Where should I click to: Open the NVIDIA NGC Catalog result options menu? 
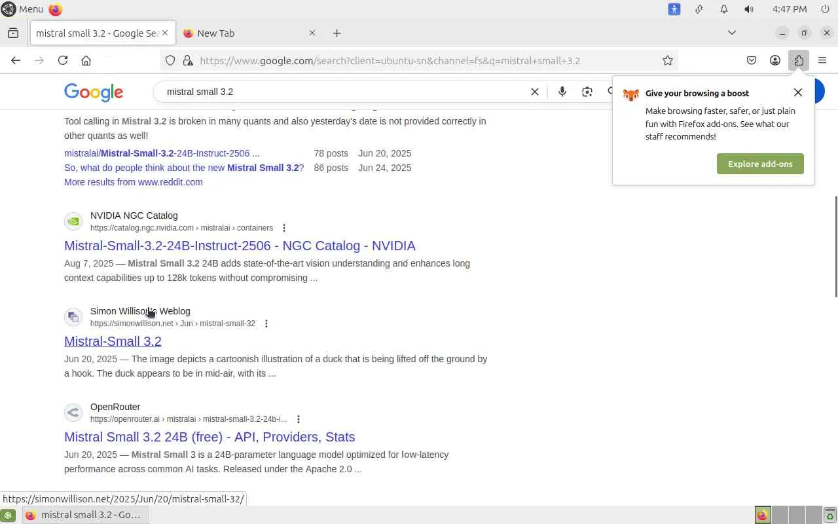pos(284,228)
